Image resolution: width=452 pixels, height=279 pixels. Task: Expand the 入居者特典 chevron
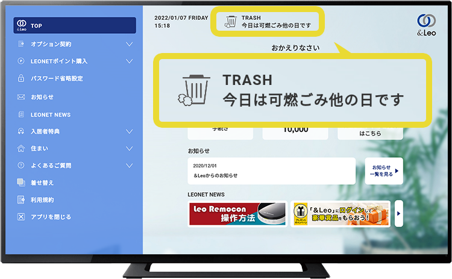click(x=130, y=131)
